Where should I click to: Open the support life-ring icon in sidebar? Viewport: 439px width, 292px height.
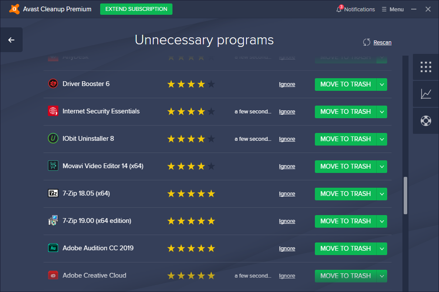pos(425,121)
